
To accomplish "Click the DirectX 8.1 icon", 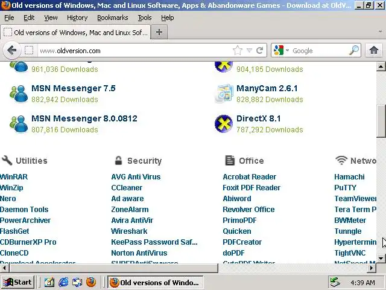I will coord(224,124).
